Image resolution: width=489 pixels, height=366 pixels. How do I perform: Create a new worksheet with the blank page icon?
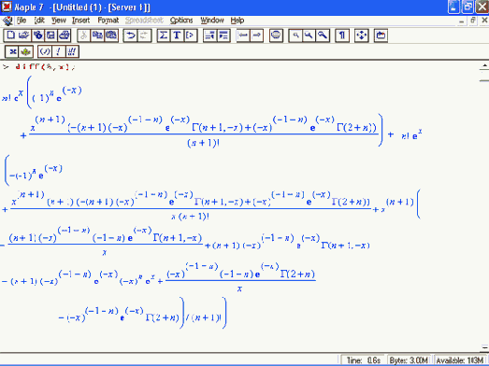(x=10, y=35)
